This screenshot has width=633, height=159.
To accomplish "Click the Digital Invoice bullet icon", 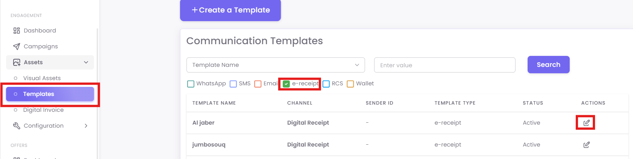I will click(x=16, y=110).
